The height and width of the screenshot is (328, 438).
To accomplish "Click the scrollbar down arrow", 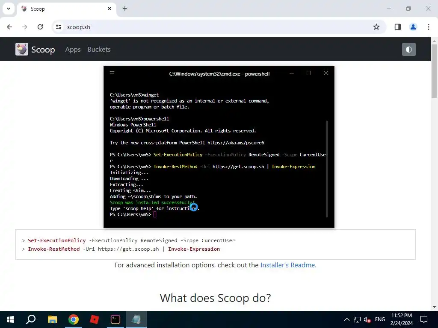I will pyautogui.click(x=435, y=307).
